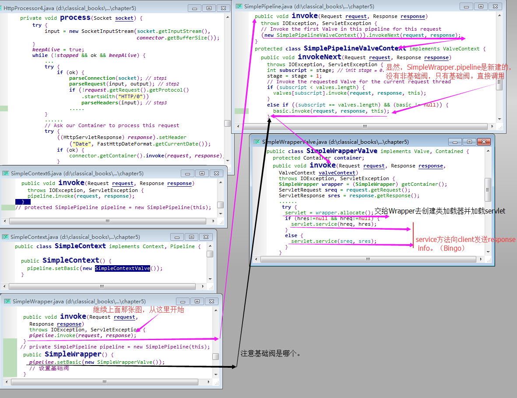Minimize the SimpleWrapperValve.java window
The image size is (517, 398).
[x=455, y=142]
